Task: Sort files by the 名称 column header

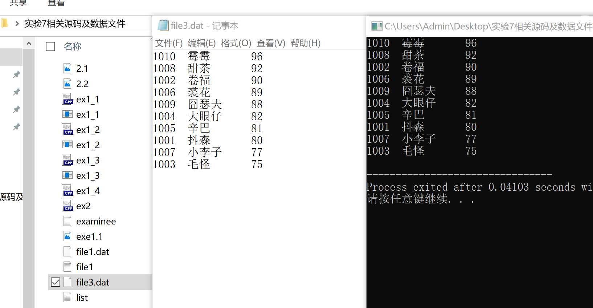Action: (x=73, y=46)
